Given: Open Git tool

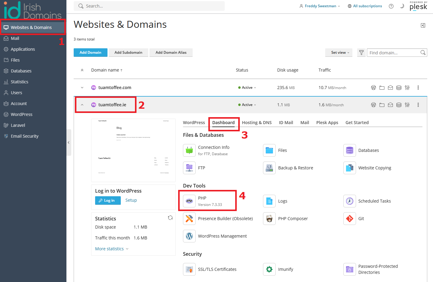Looking at the screenshot, I should (x=354, y=219).
